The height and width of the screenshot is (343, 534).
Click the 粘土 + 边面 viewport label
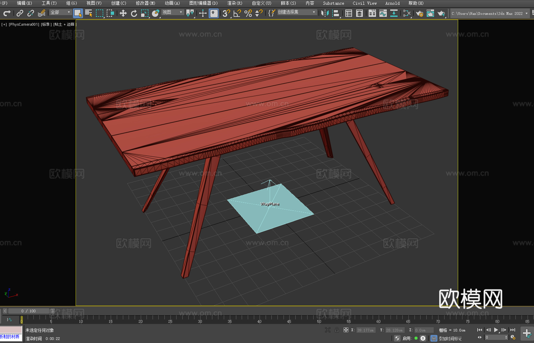64,25
